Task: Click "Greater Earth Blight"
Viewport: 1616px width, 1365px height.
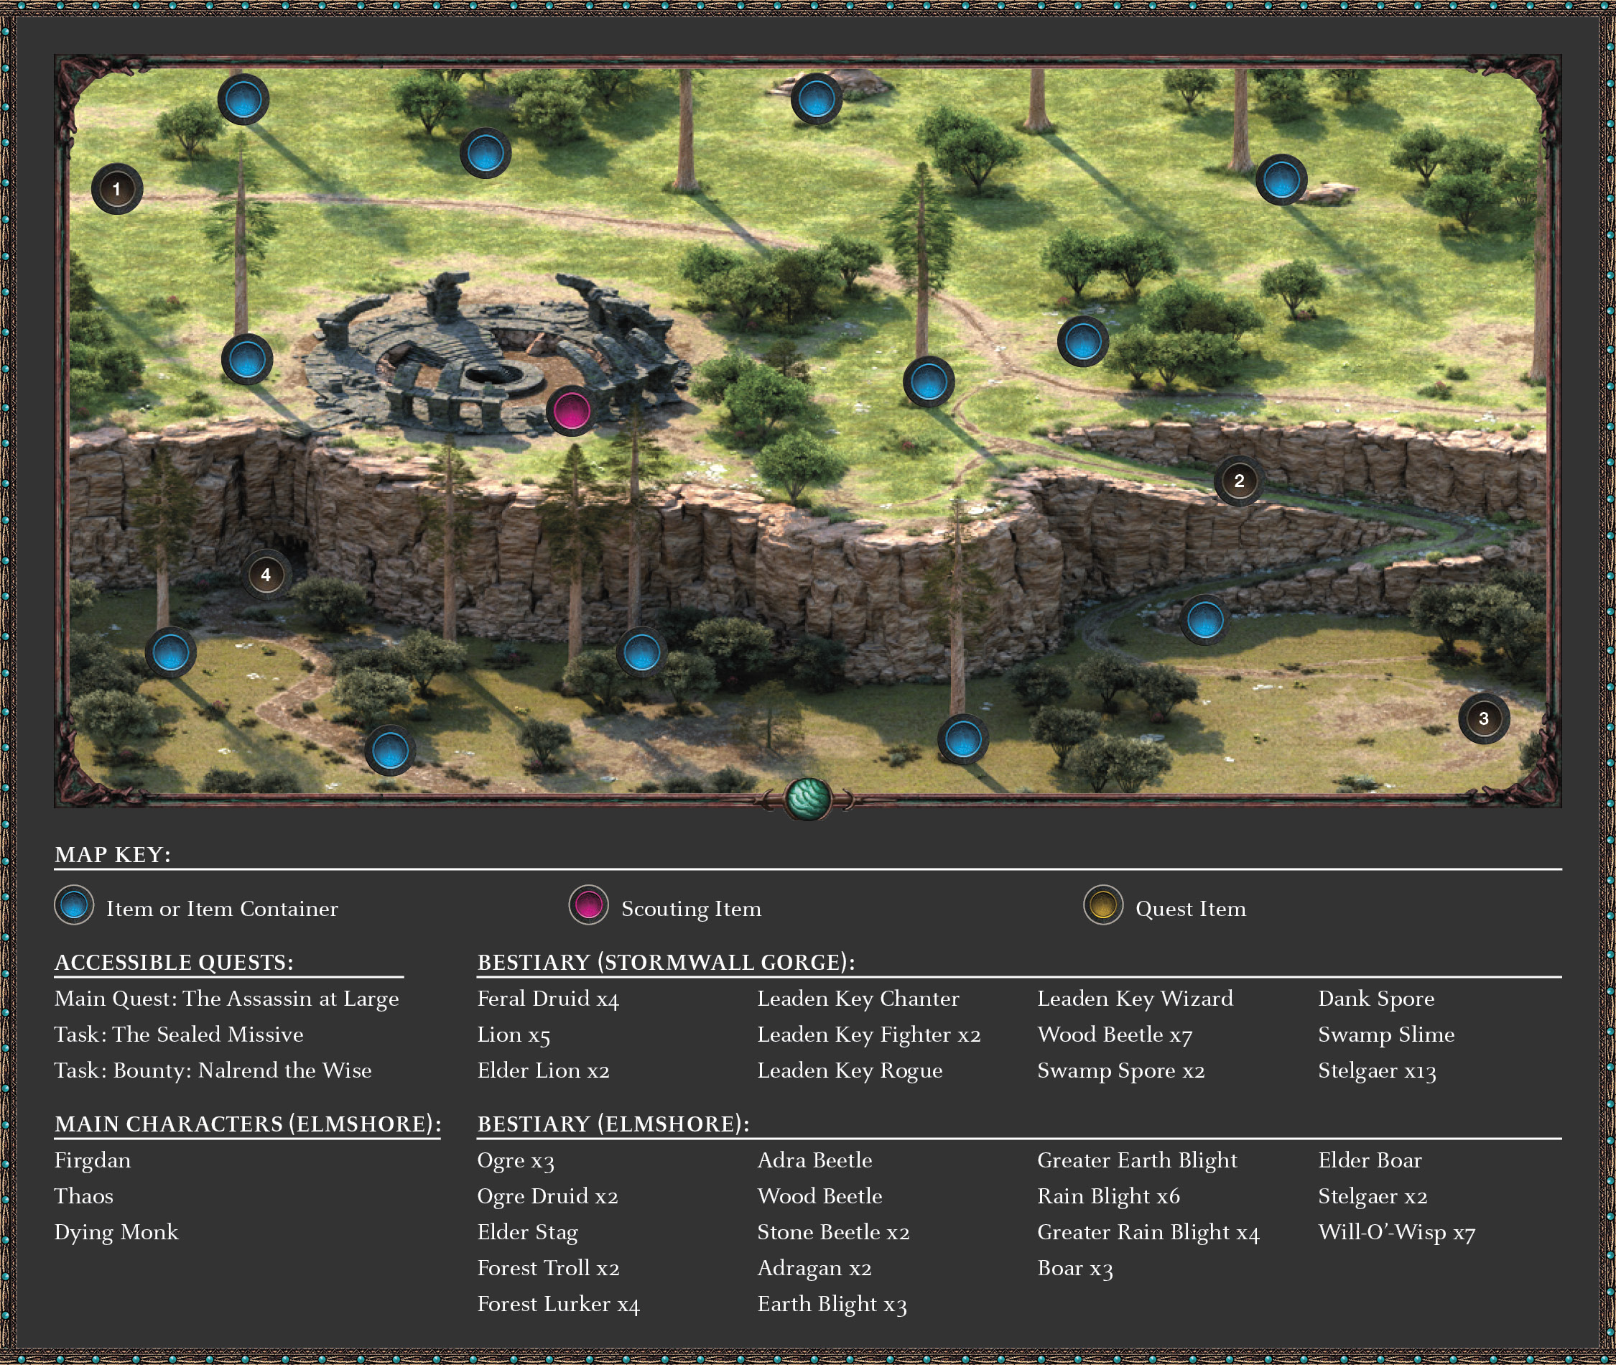Action: click(1137, 1160)
